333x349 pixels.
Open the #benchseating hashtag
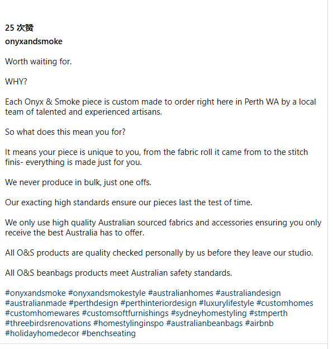pyautogui.click(x=109, y=333)
